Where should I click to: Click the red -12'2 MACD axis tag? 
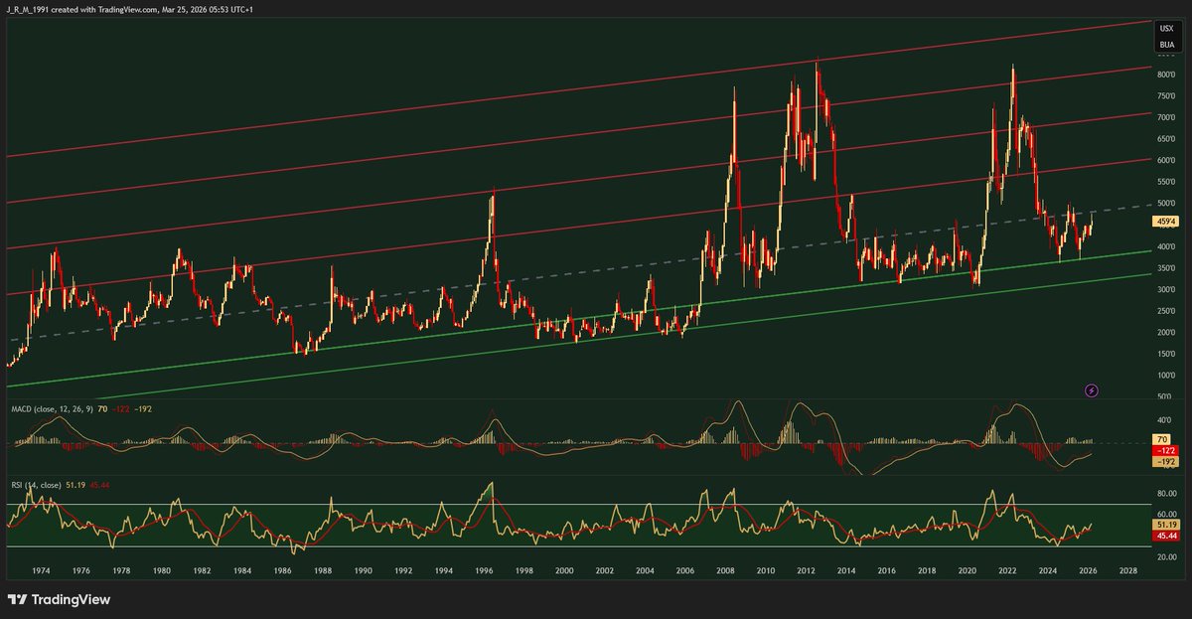click(1164, 450)
